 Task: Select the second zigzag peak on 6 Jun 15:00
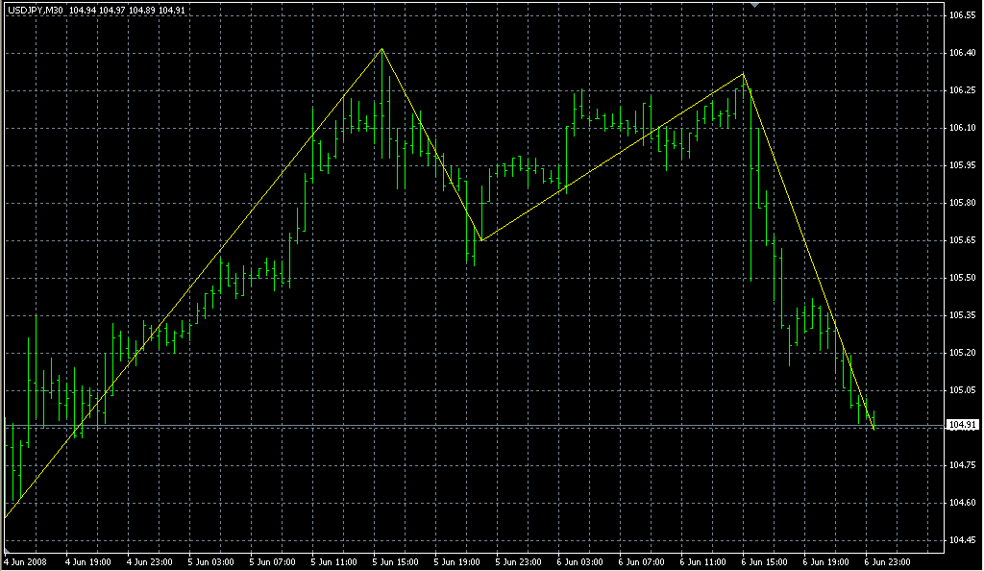[744, 74]
